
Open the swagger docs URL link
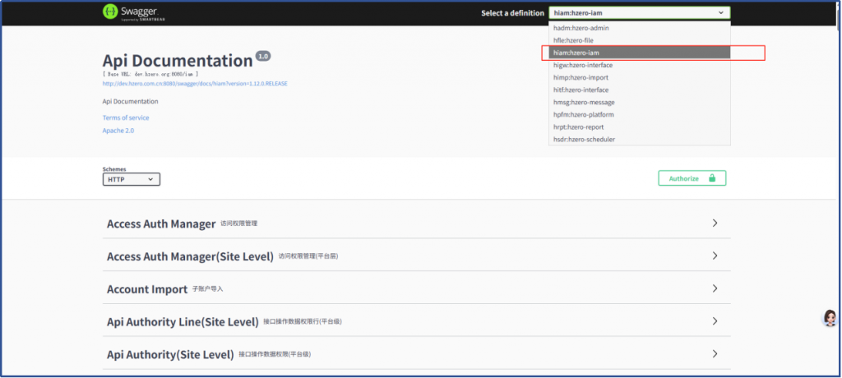point(195,84)
